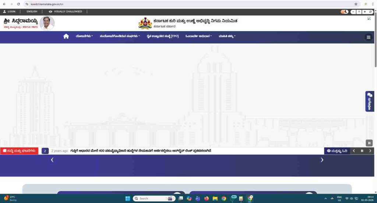Reload the page using browser refresh icon
The height and width of the screenshot is (203, 377).
coord(18,4)
